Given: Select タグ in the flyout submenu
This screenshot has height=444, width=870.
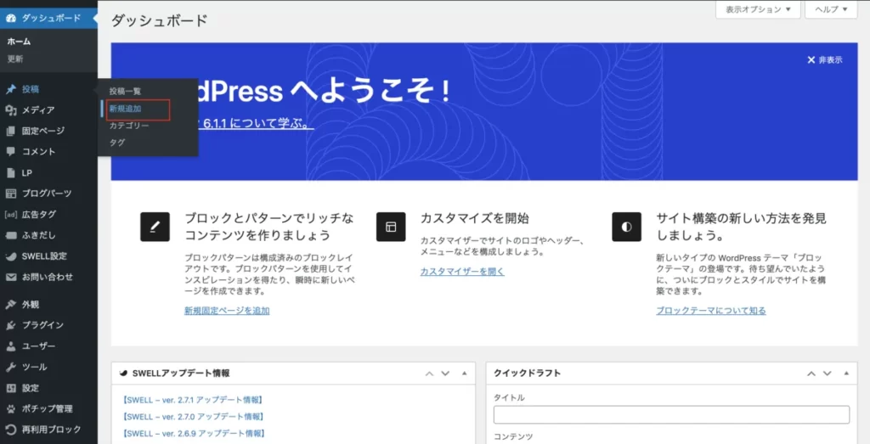Looking at the screenshot, I should pos(117,143).
